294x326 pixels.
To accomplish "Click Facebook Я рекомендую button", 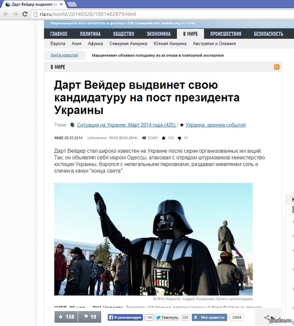I will 125,318.
